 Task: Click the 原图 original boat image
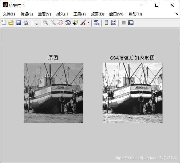click(x=53, y=93)
